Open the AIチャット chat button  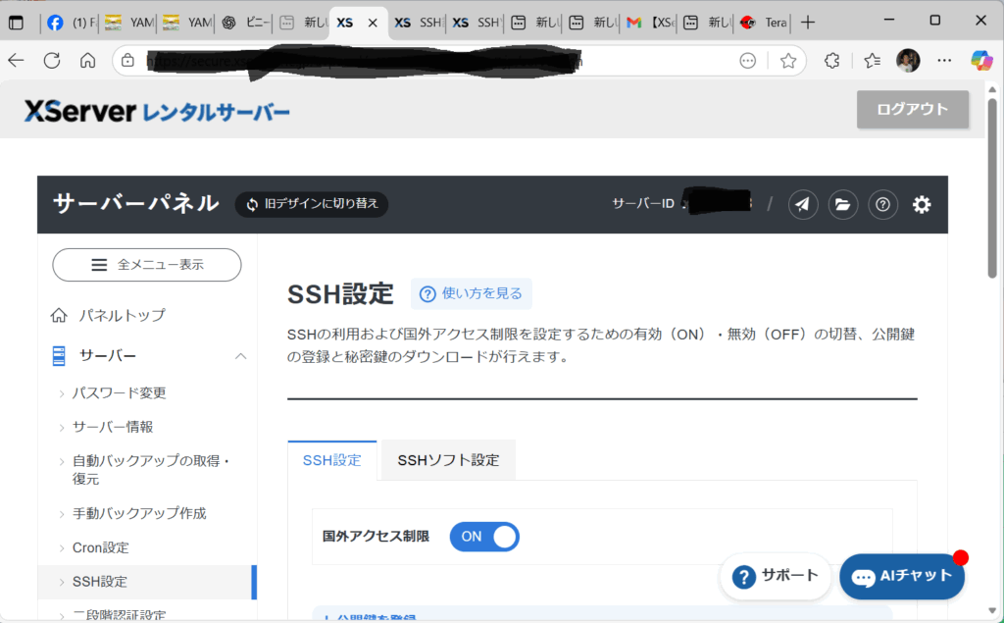click(x=902, y=576)
